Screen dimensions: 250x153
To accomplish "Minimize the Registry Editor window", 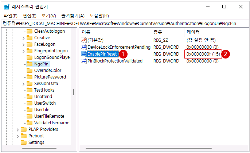I will 208,7.
